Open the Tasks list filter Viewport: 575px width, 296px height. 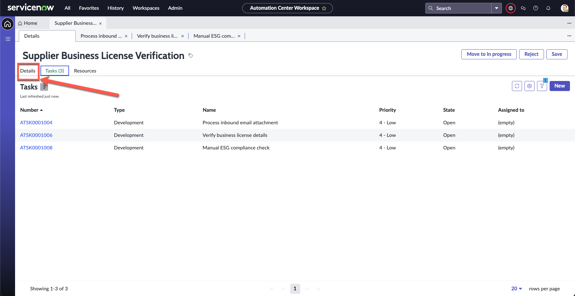pyautogui.click(x=542, y=86)
